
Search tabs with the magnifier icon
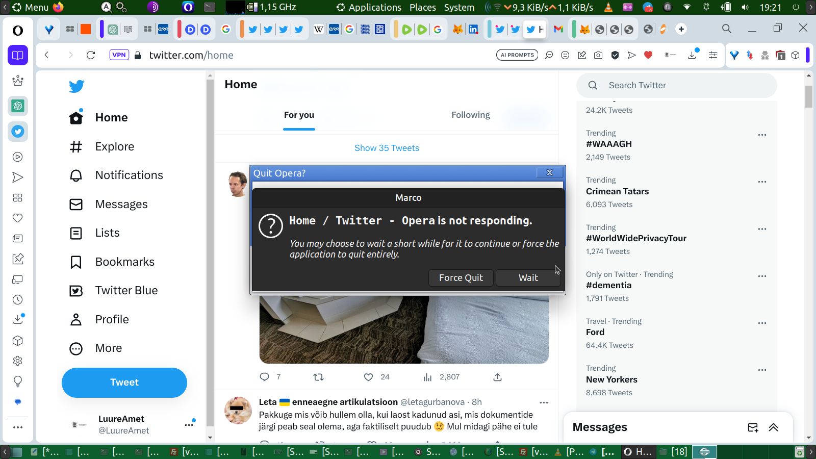[727, 29]
